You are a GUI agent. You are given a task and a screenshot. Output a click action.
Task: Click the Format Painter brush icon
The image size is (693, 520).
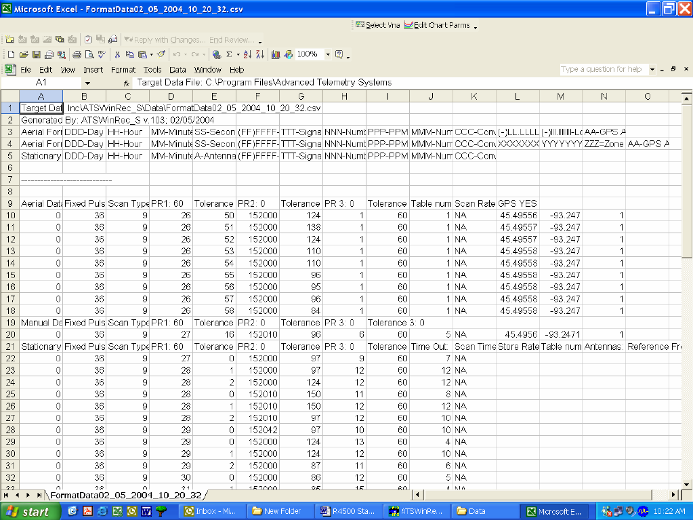tap(161, 54)
